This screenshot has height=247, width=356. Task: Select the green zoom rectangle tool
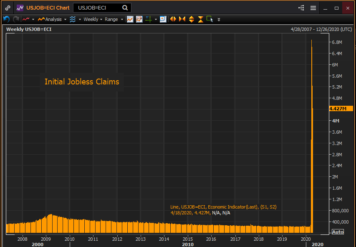(210, 19)
